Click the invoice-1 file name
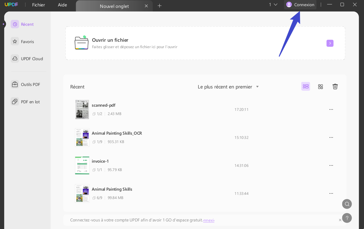364x229 pixels. [100, 161]
